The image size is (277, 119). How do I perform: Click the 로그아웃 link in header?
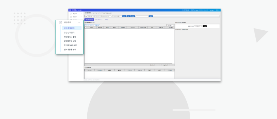[218, 10]
